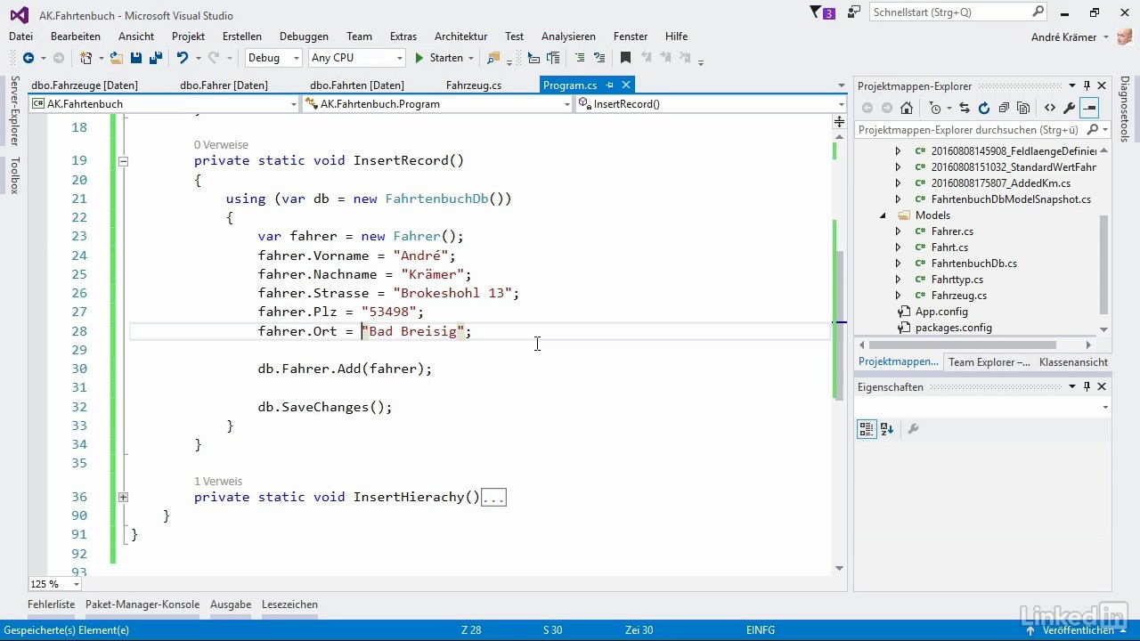Refresh the Projektmappen-Explorer
1140x641 pixels.
pyautogui.click(x=984, y=109)
